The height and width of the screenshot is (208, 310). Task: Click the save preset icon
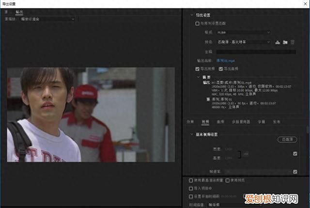(x=278, y=42)
